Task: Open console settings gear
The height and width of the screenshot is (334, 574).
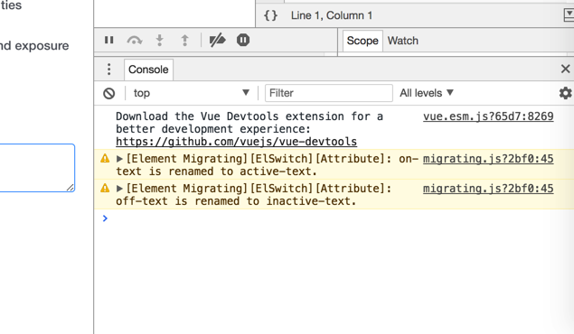Action: tap(565, 93)
